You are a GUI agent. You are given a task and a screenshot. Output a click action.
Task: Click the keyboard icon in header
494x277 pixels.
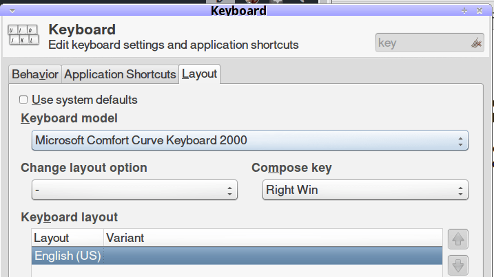click(x=23, y=36)
